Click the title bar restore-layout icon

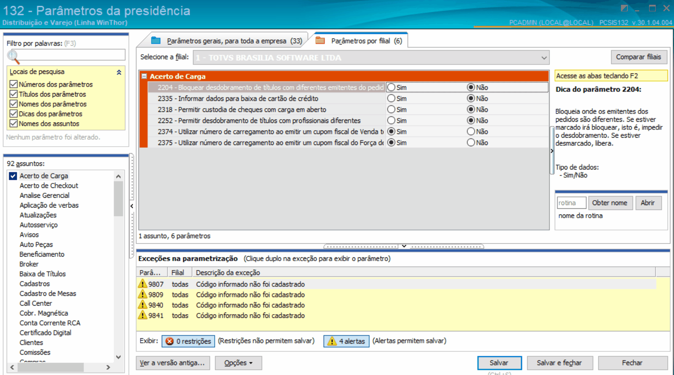(624, 8)
